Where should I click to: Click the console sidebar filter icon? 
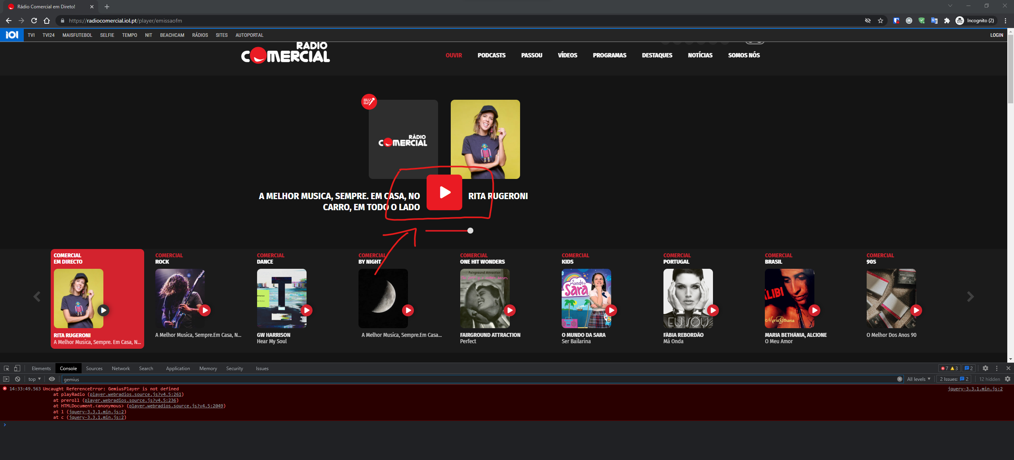coord(6,379)
